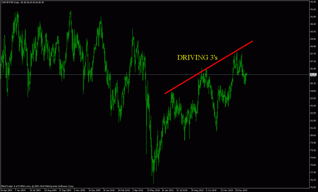Screen dimensions: 318x192
Task: Click the 78.00 price level on the axis
Action: (x=313, y=165)
